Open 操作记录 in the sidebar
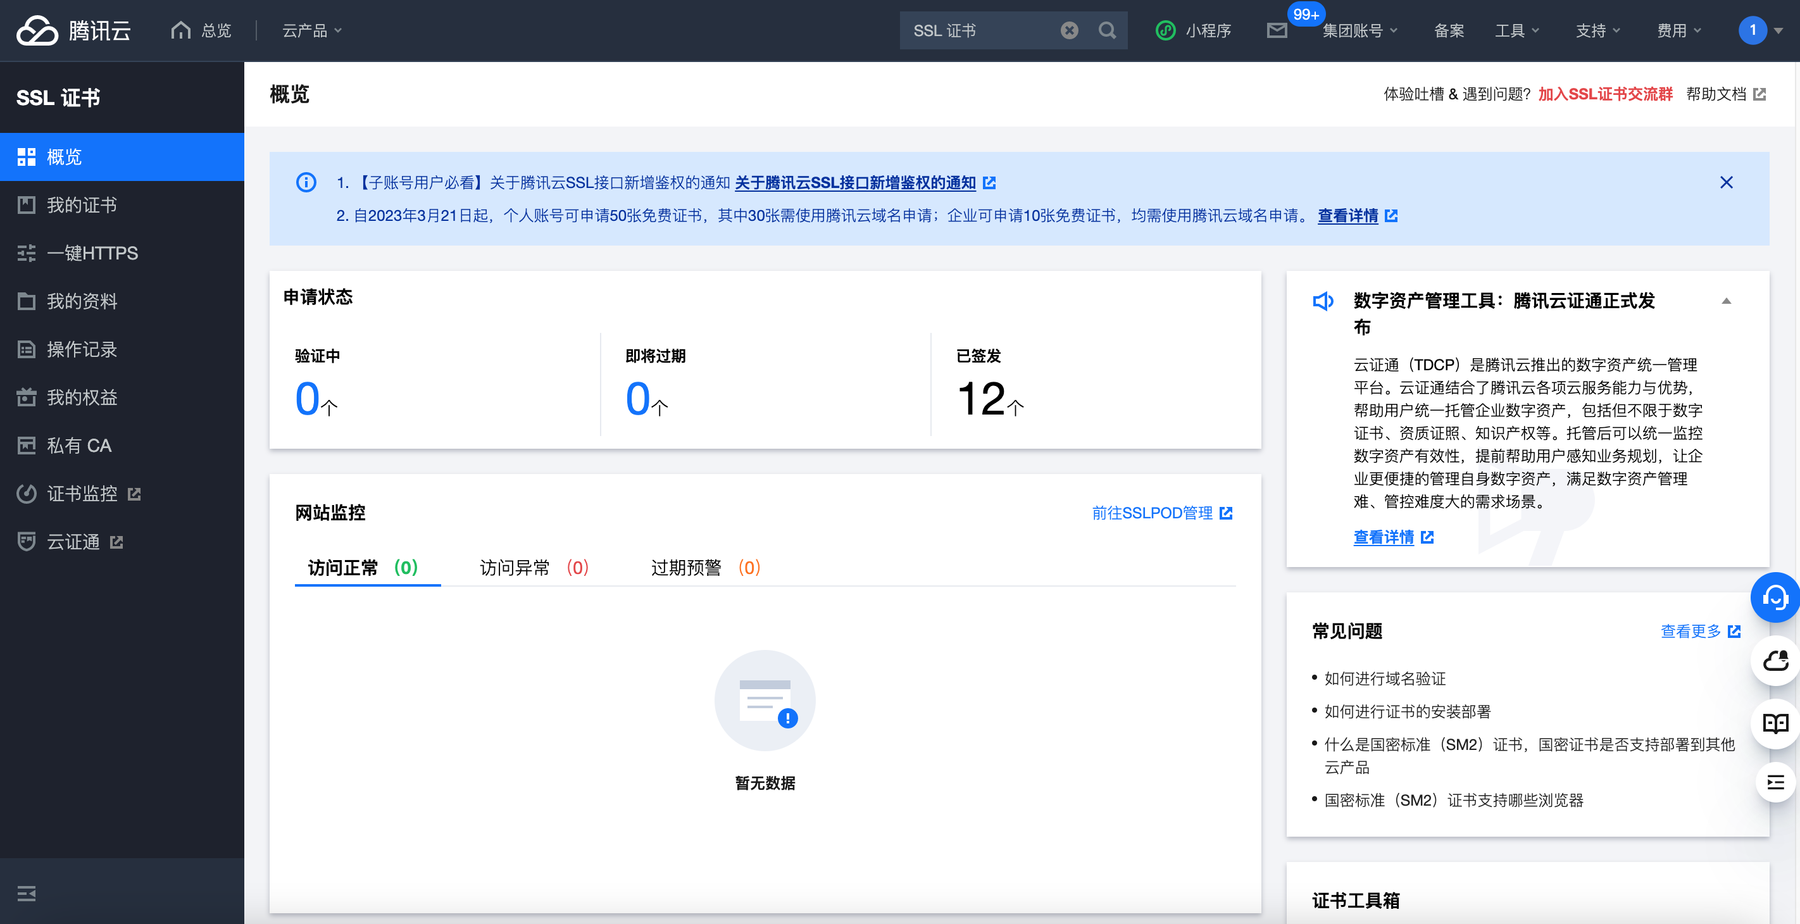 point(122,349)
